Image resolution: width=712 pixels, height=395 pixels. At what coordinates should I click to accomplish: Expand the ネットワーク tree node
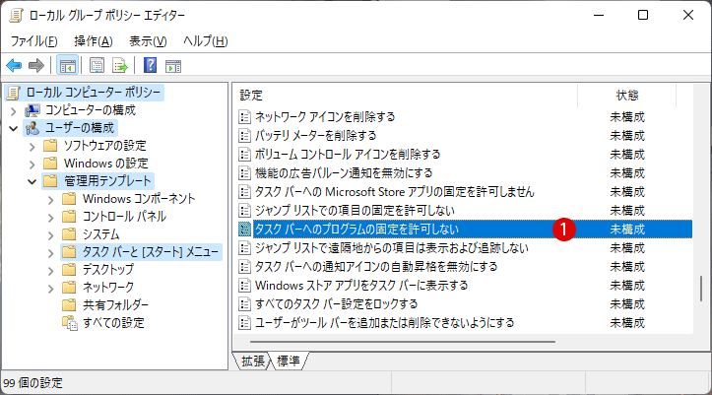coord(51,289)
